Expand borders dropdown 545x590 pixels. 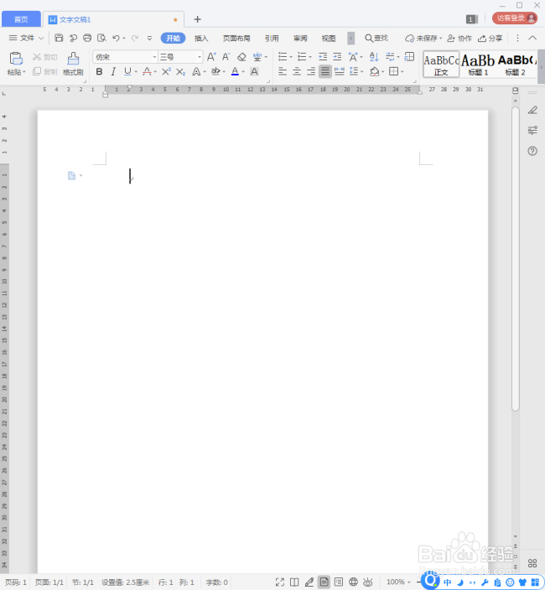coord(402,71)
